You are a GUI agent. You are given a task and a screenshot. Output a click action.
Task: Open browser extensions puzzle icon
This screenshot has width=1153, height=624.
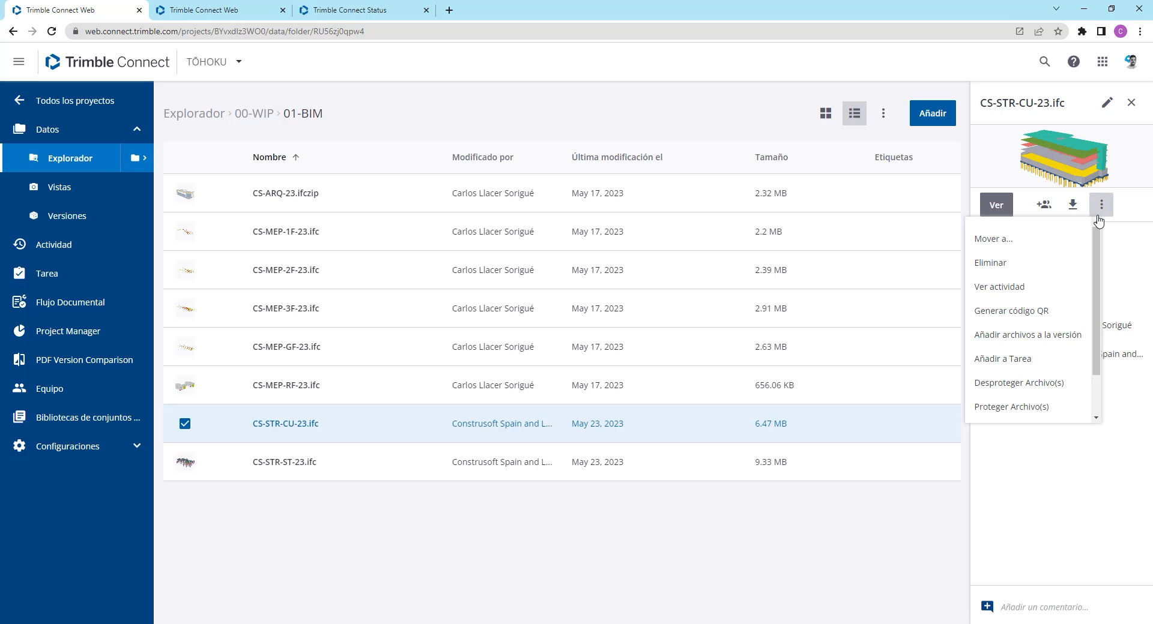tap(1082, 31)
